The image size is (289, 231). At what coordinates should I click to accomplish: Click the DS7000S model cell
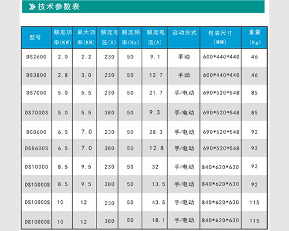(36, 113)
